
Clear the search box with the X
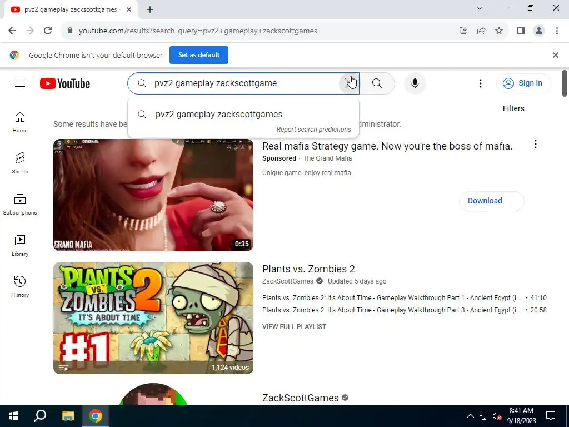point(349,83)
